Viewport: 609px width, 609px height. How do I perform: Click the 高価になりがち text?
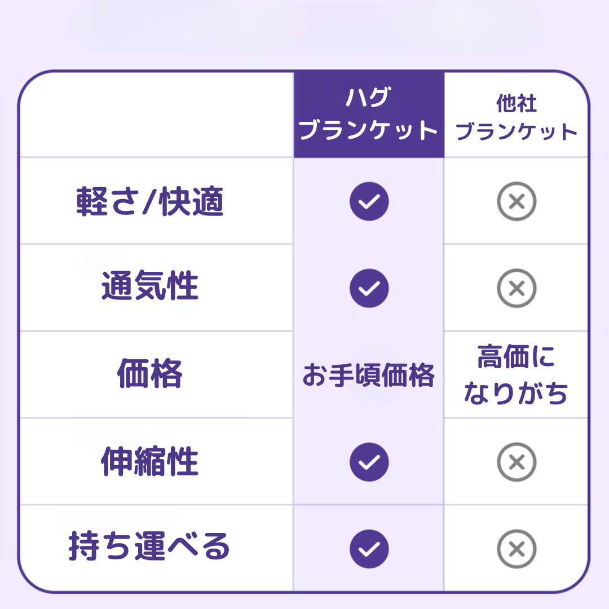tap(516, 375)
